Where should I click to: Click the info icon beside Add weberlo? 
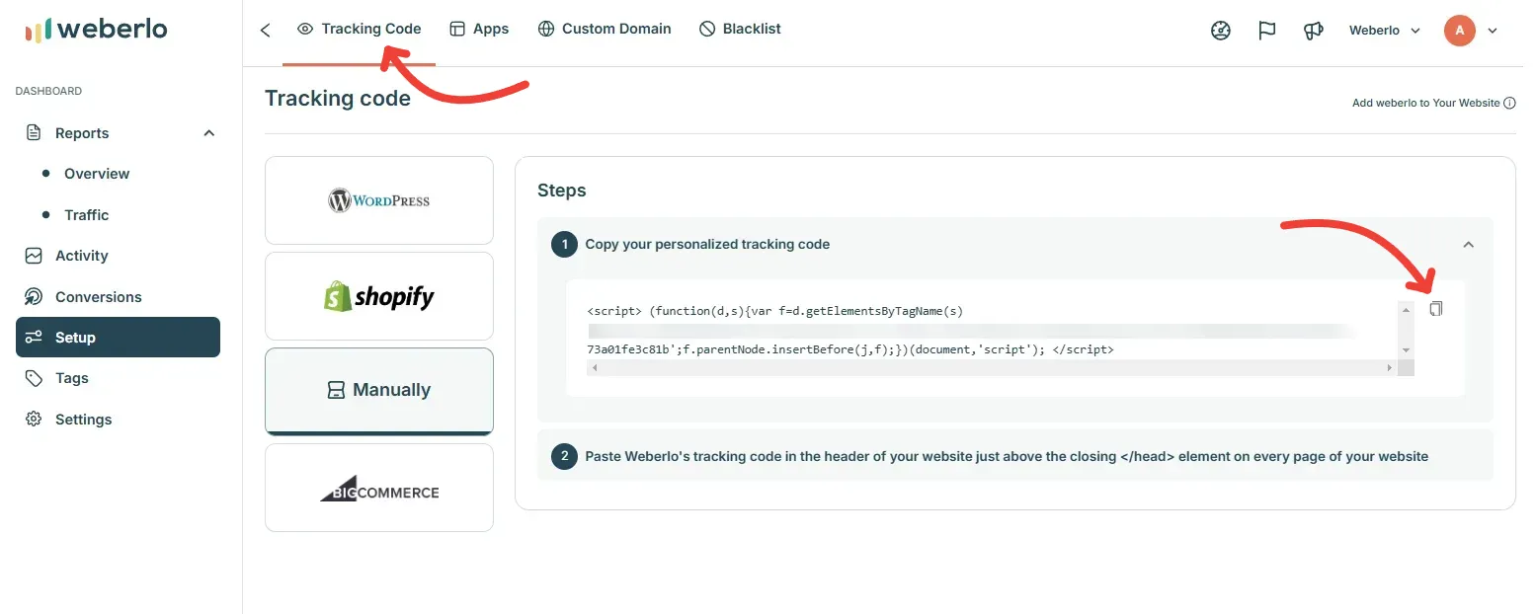1509,103
